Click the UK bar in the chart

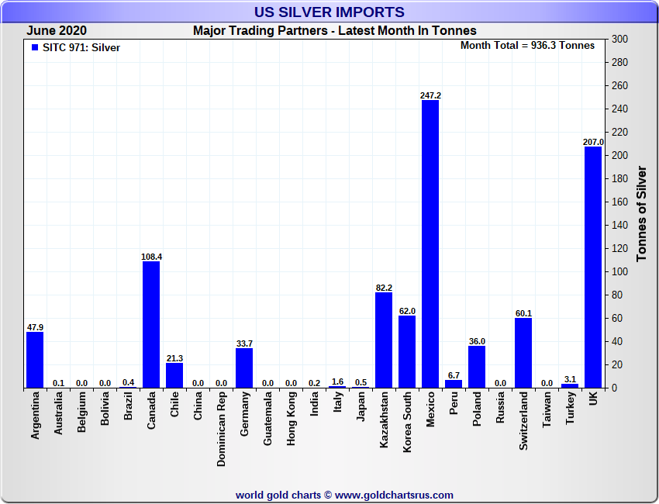[x=593, y=267]
